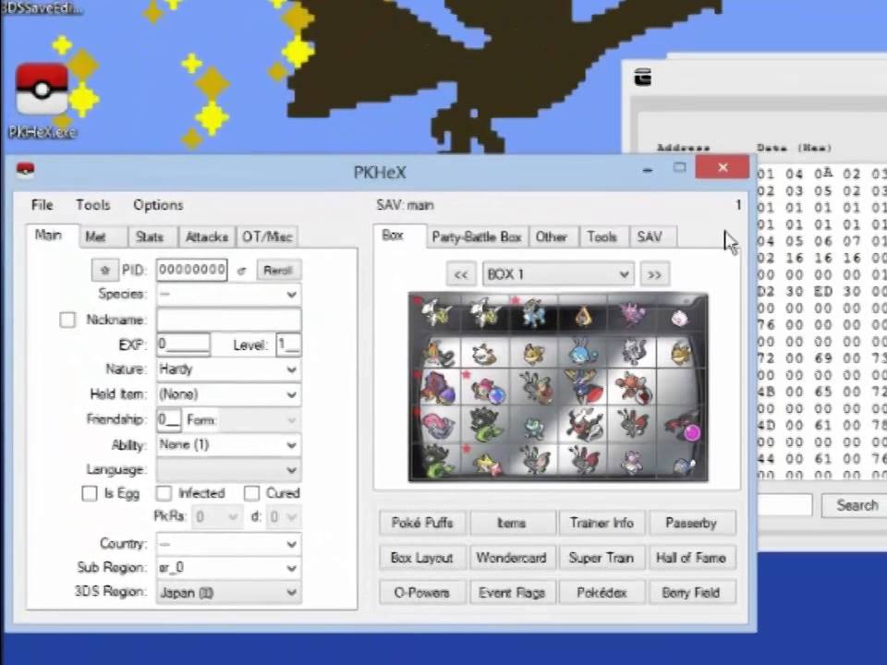Click the PID input field
This screenshot has height=665, width=887.
(x=192, y=270)
